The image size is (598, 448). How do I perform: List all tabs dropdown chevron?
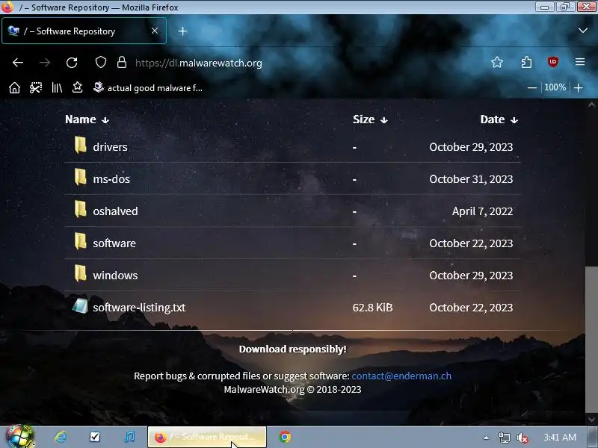click(x=583, y=31)
